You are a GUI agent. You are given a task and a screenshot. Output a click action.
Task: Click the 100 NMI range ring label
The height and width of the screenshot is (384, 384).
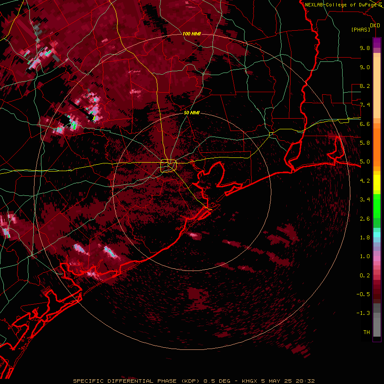(x=192, y=34)
